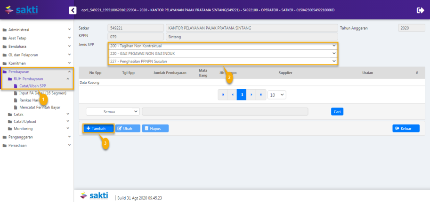Open the 220 - GAJI PEGAWAI NON GAJI INDUK dropdown
The height and width of the screenshot is (202, 430).
[x=223, y=54]
